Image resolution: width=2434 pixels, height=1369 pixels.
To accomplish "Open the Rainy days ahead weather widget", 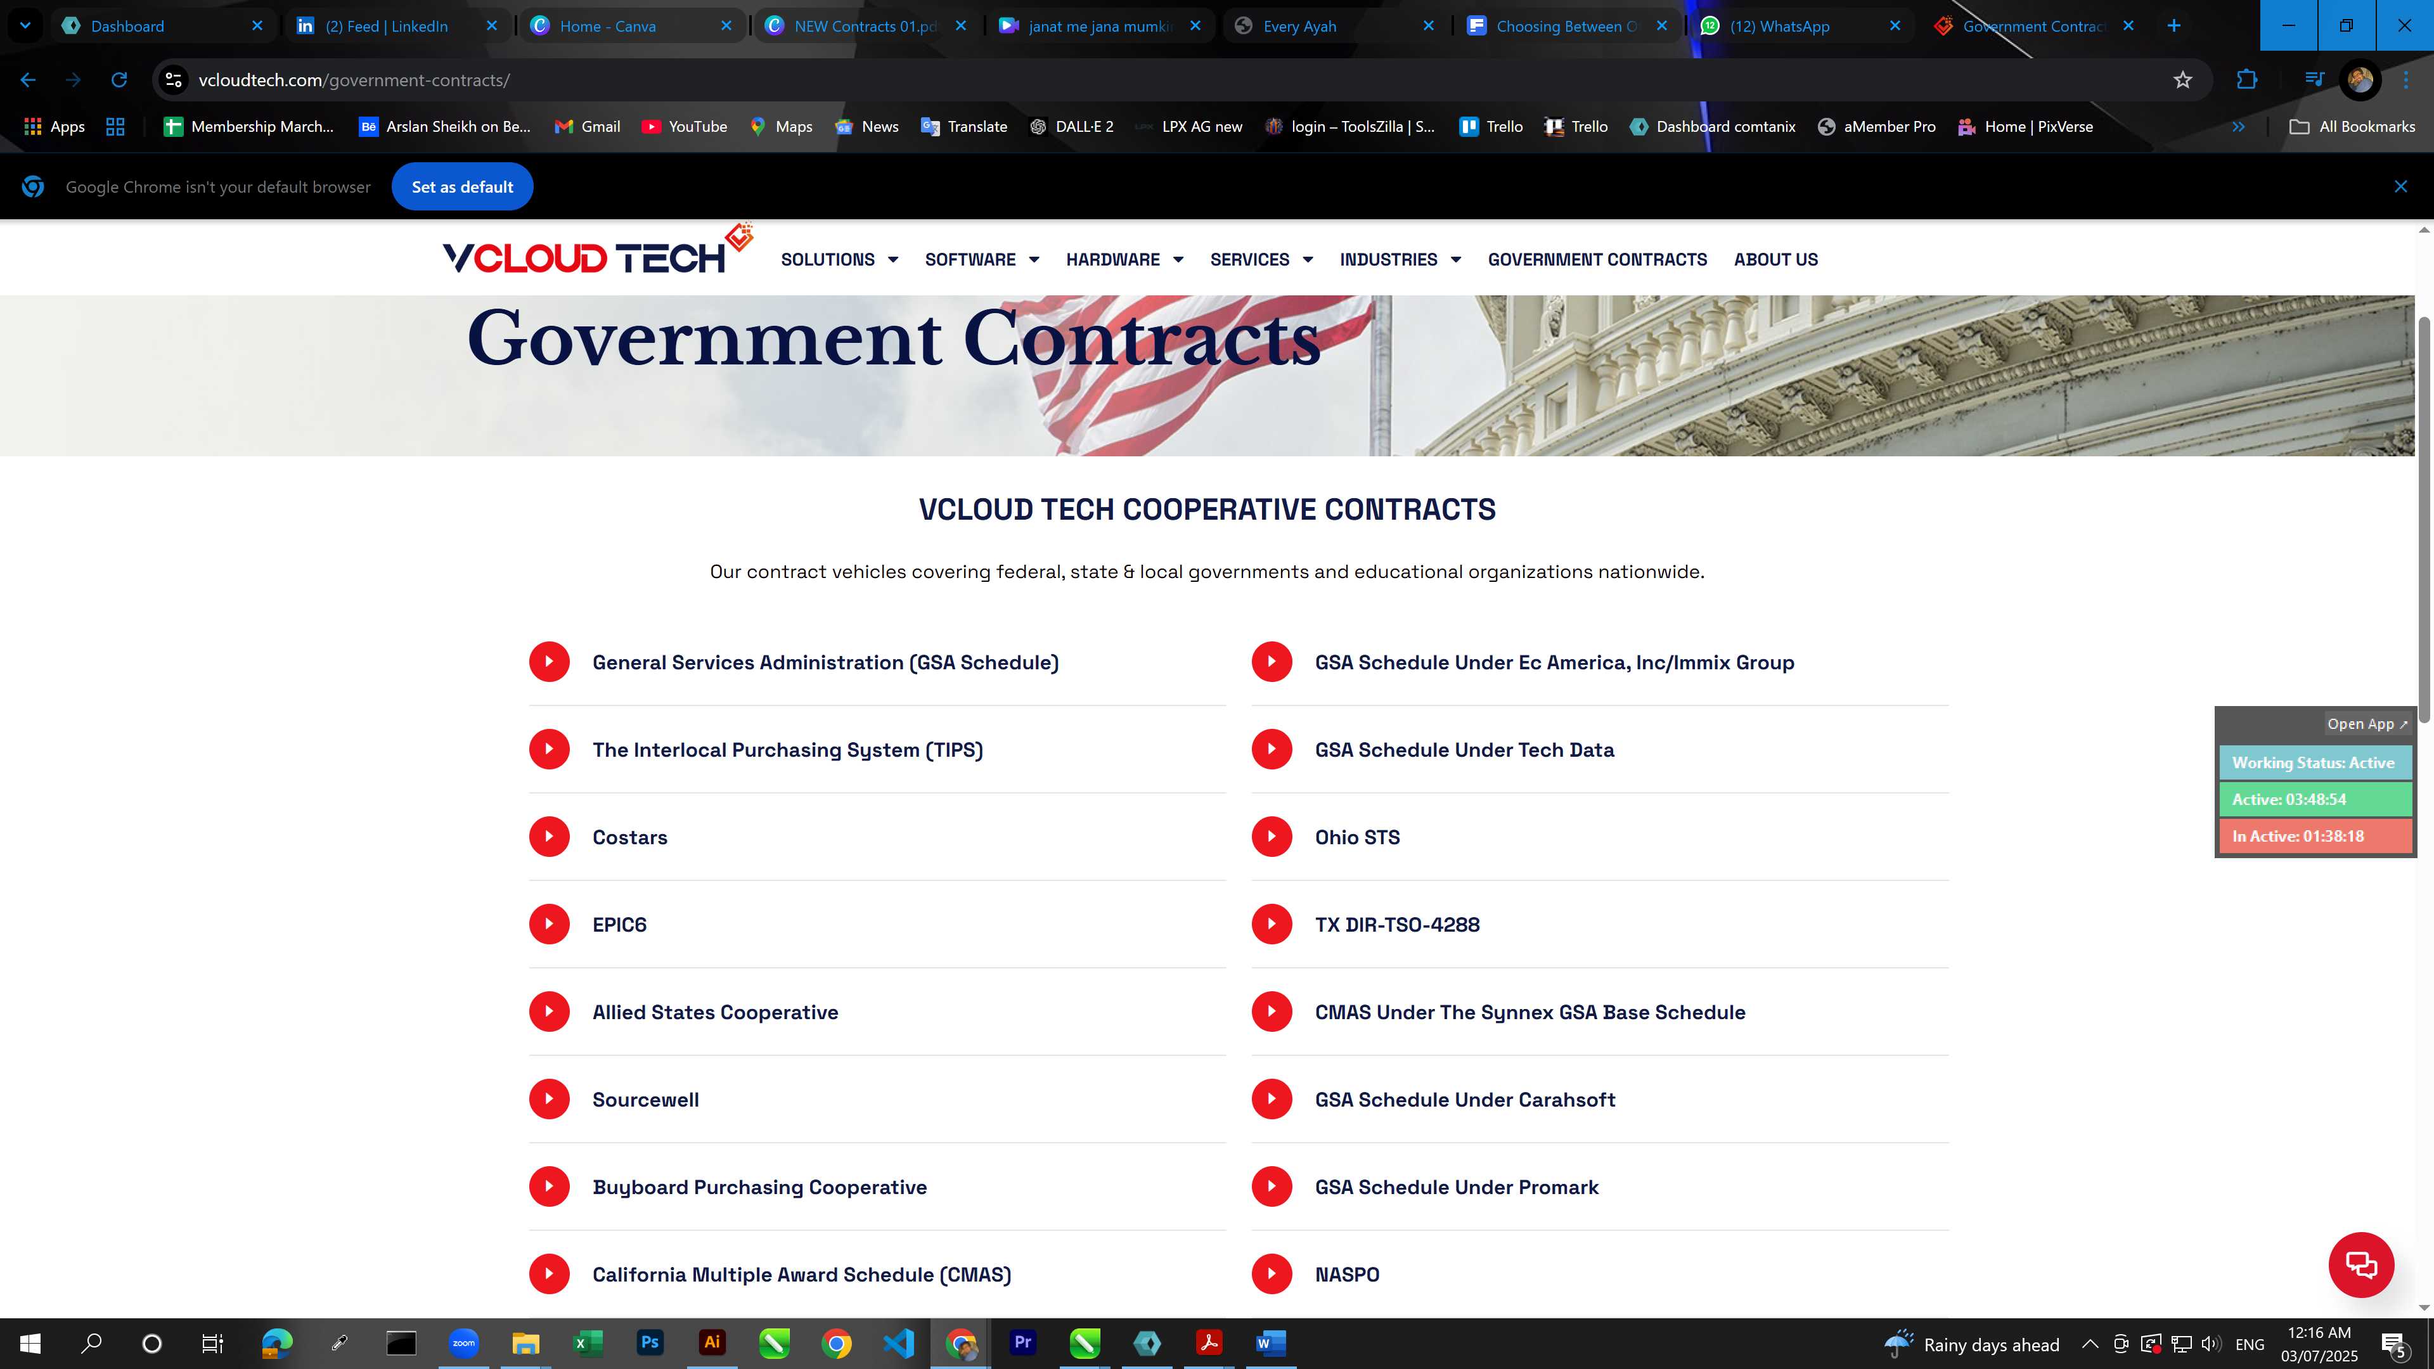I will point(1971,1344).
